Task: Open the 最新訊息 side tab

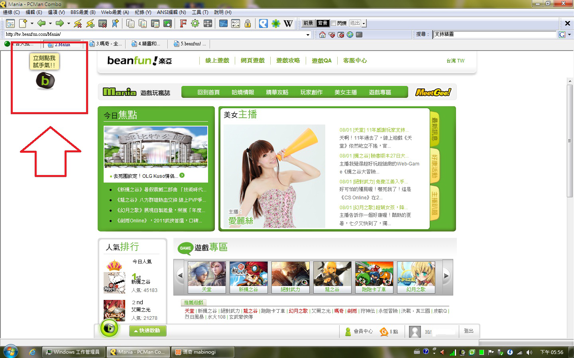Action: (x=434, y=130)
